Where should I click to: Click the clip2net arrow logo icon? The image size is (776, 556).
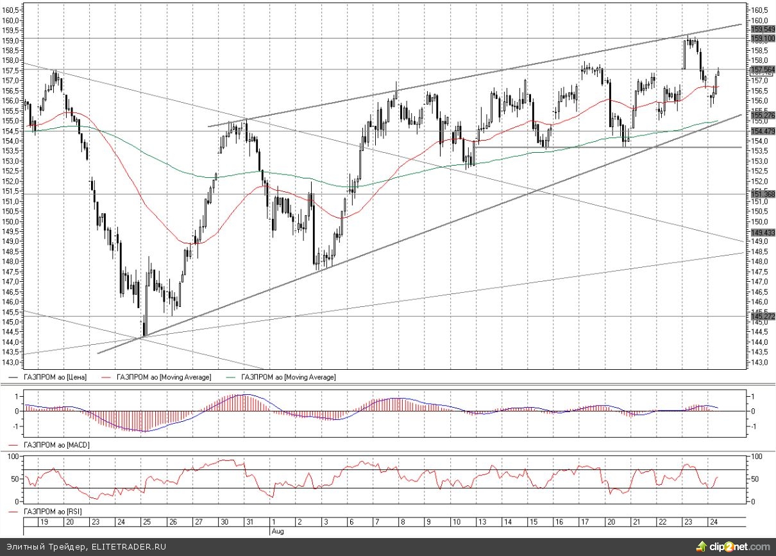tap(703, 547)
